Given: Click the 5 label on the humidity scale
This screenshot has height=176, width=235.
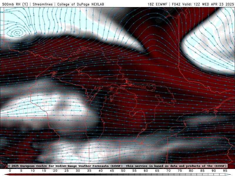Looking at the screenshot, I should (21, 171).
